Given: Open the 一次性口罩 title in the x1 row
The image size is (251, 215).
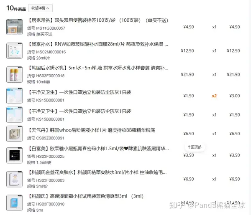Looking at the screenshot, I should click(x=79, y=111).
